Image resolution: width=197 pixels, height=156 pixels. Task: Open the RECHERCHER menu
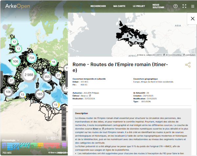[x=98, y=6]
